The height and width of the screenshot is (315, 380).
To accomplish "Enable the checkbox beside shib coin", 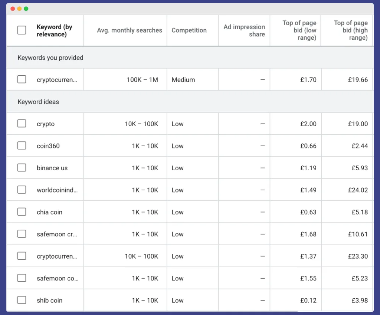I will (x=22, y=300).
